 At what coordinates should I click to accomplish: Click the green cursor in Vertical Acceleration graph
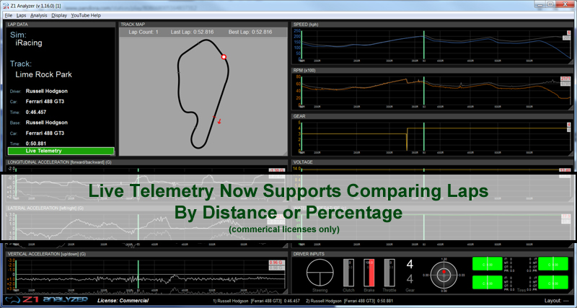(138, 276)
